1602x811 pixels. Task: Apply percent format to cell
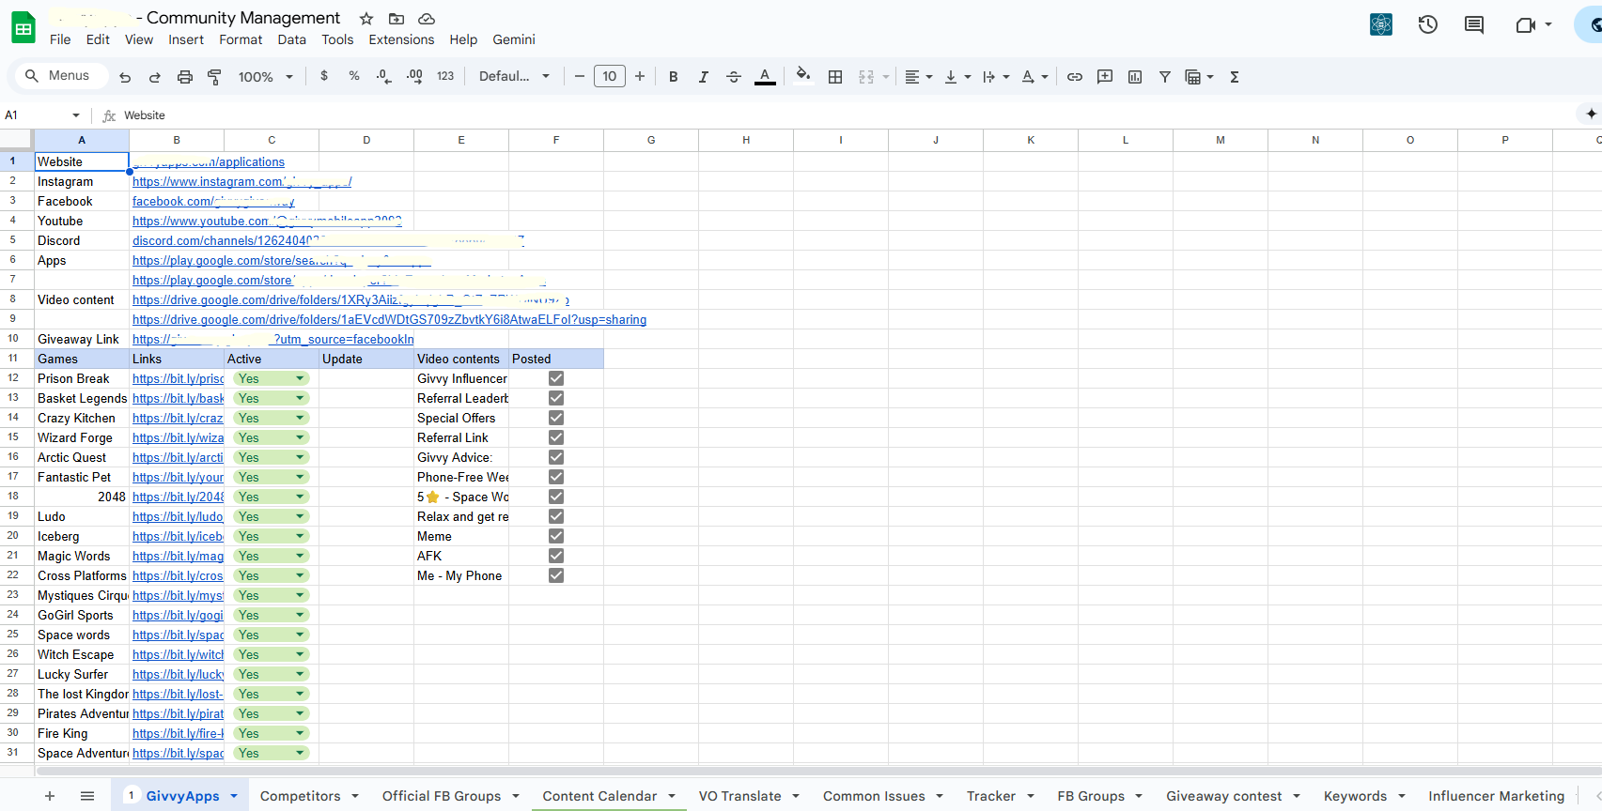point(354,76)
